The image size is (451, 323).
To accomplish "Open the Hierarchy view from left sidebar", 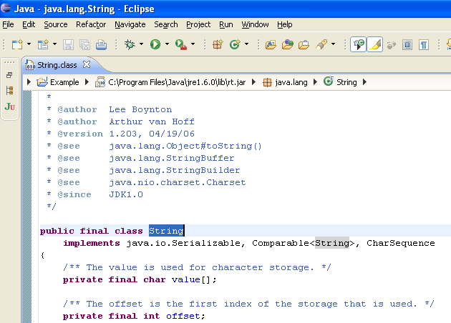I will (x=9, y=91).
